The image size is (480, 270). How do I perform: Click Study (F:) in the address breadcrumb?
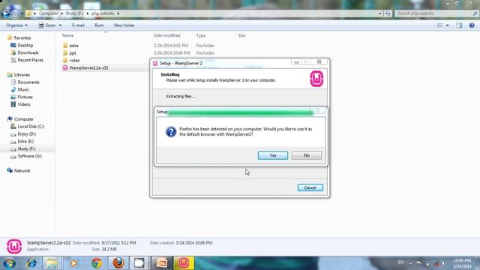coord(74,13)
